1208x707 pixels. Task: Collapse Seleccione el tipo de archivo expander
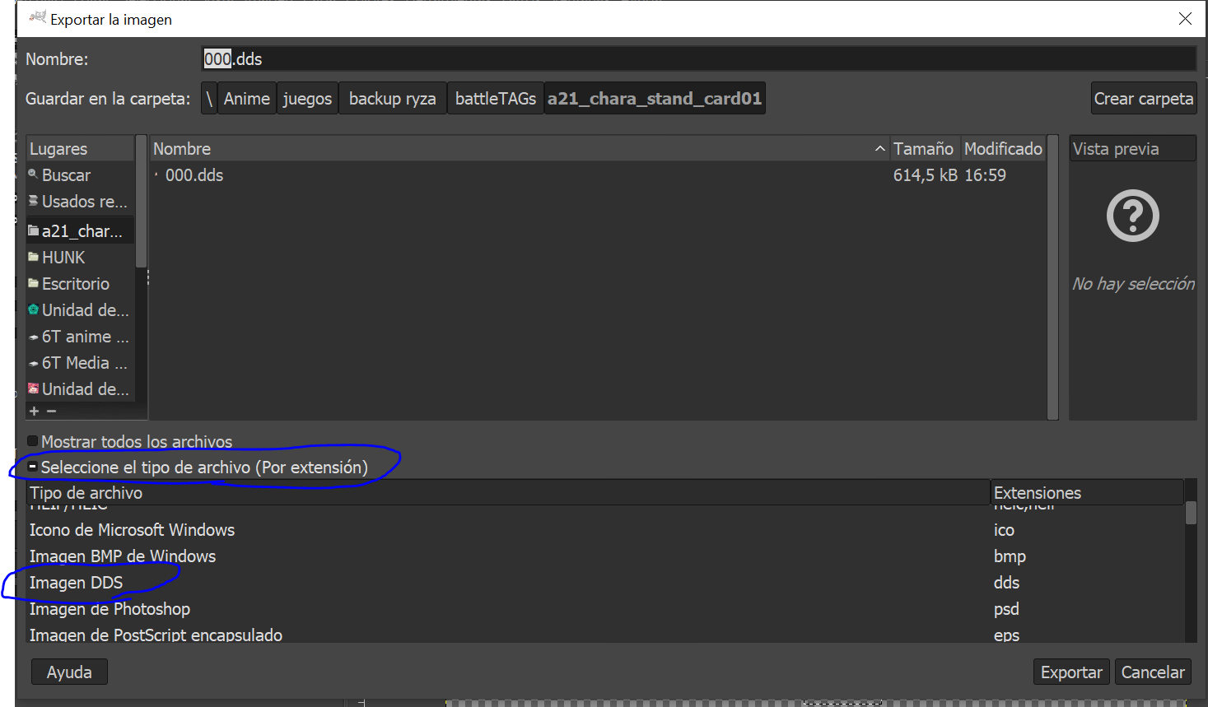point(33,467)
